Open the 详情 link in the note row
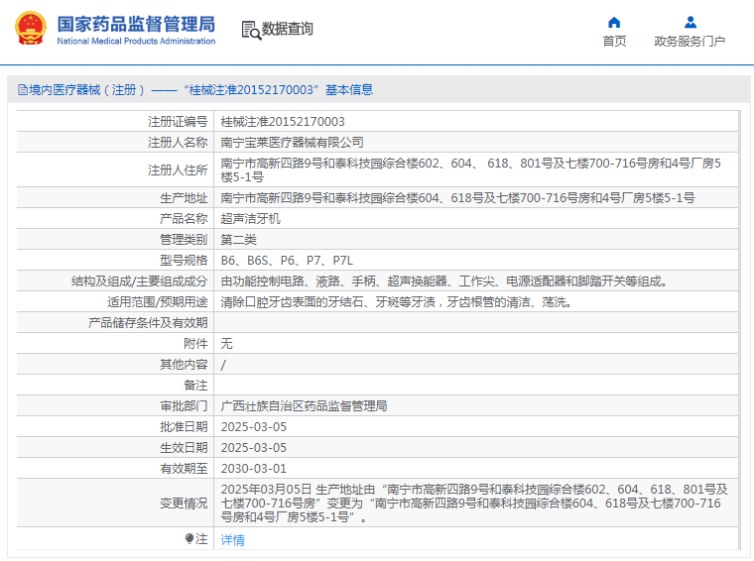The height and width of the screenshot is (561, 754). pyautogui.click(x=232, y=540)
